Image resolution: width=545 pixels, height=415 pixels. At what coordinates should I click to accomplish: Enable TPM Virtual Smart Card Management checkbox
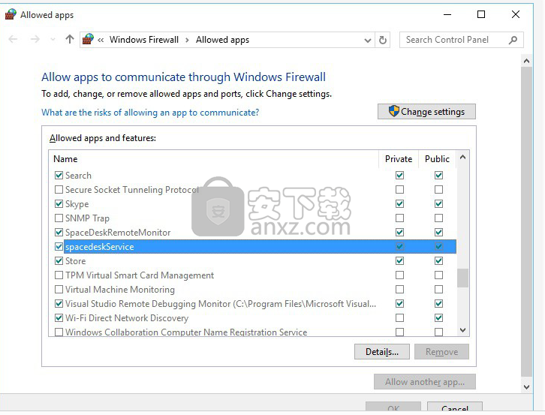click(x=59, y=275)
